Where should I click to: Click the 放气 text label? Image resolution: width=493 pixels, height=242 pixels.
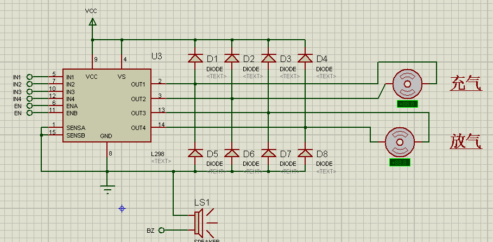[x=466, y=141]
